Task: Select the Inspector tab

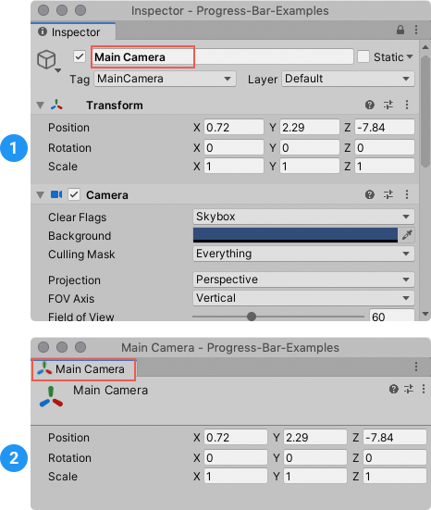Action: [x=73, y=31]
